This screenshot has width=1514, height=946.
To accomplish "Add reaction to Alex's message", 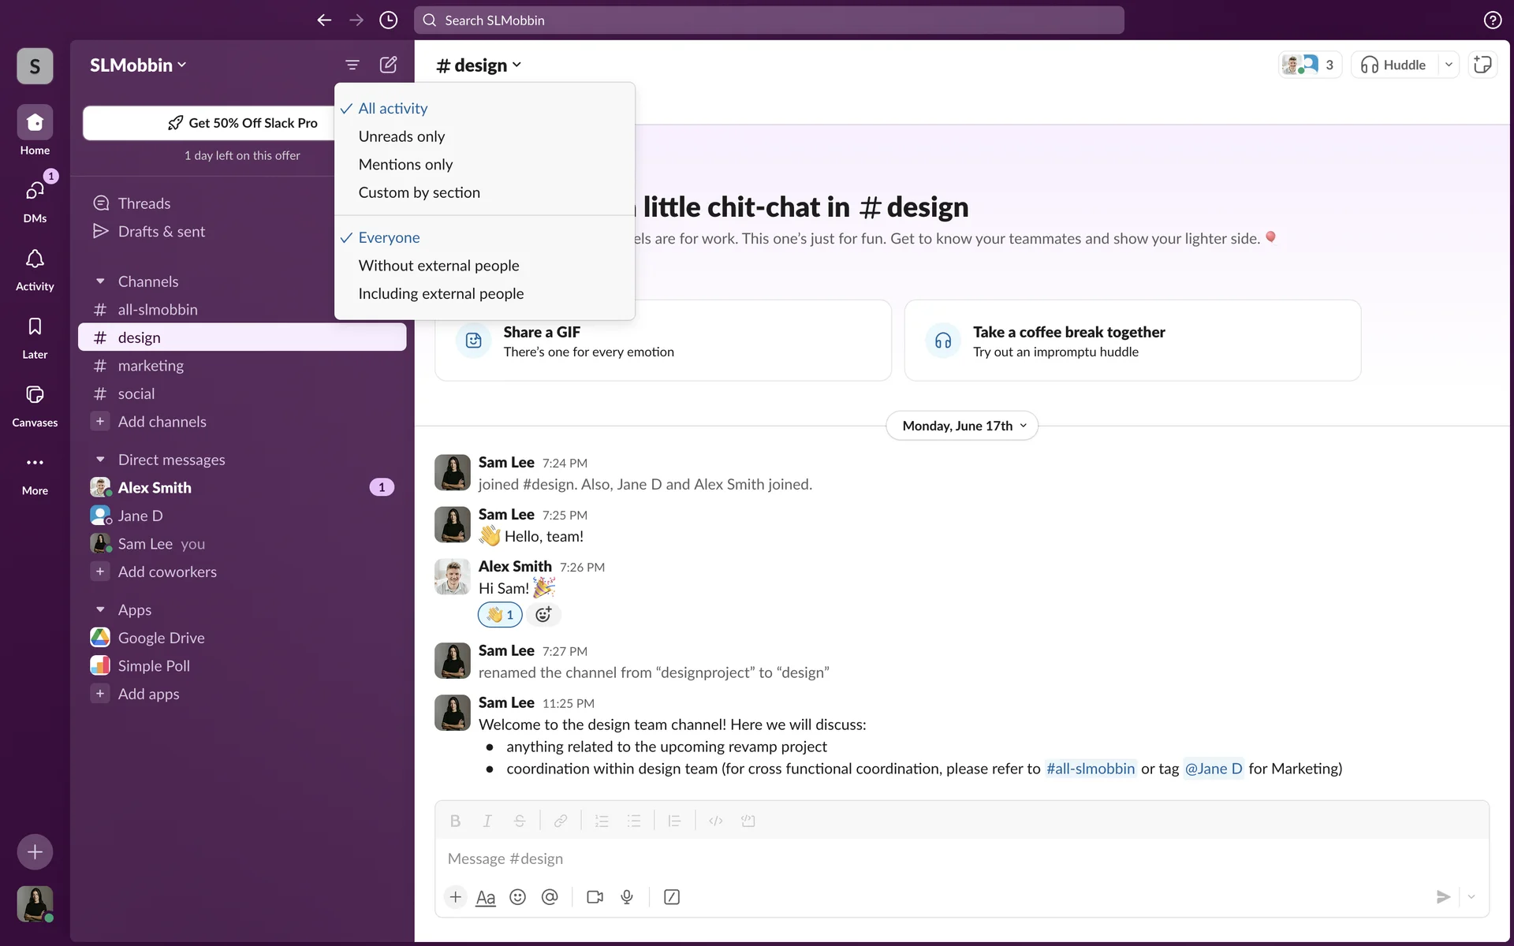I will coord(543,615).
